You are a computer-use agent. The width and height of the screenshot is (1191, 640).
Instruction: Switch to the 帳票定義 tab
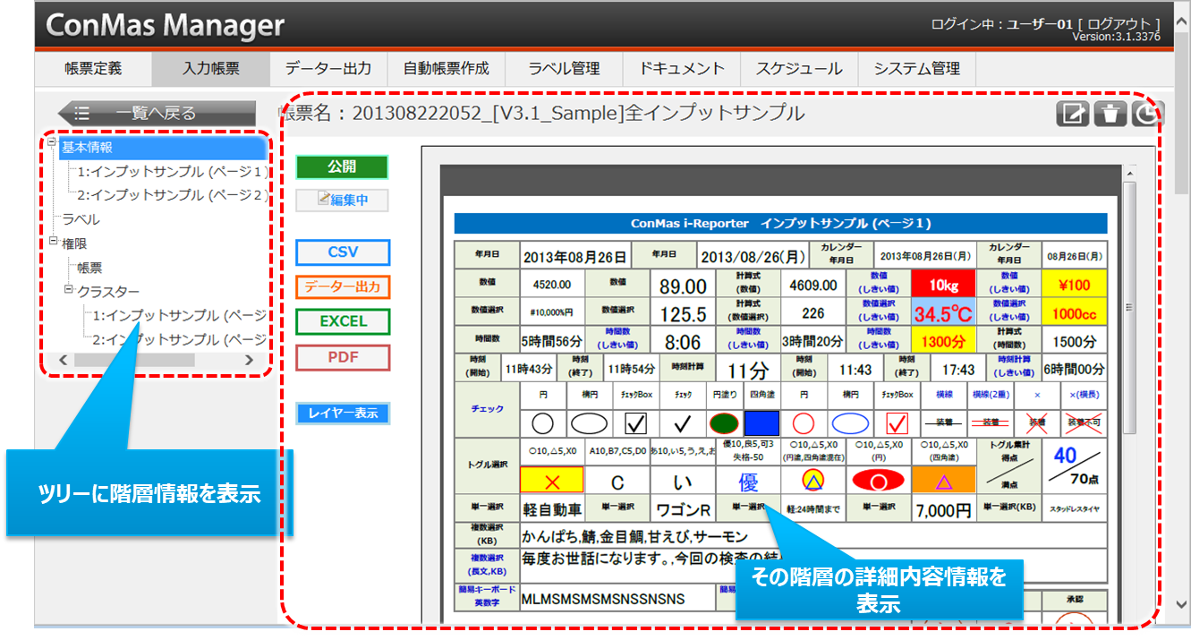tap(93, 69)
